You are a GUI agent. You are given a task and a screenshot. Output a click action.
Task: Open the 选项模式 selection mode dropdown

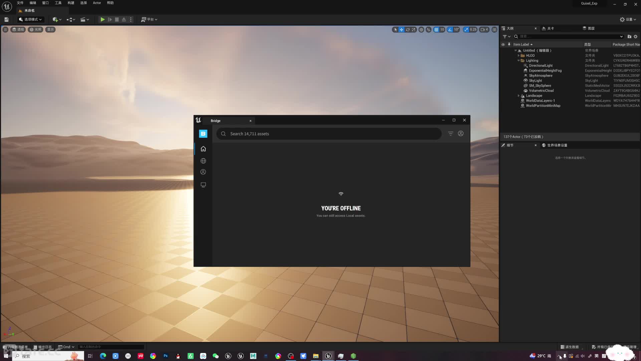tap(30, 19)
